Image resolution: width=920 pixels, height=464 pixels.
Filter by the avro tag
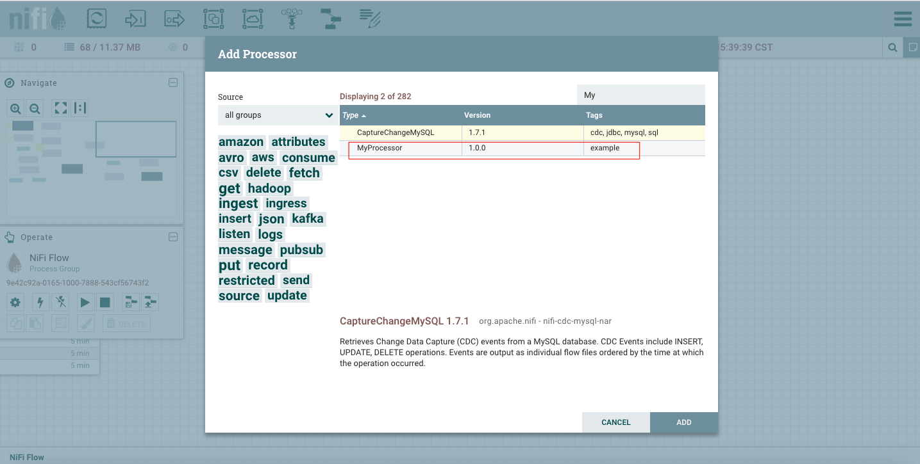click(x=231, y=157)
